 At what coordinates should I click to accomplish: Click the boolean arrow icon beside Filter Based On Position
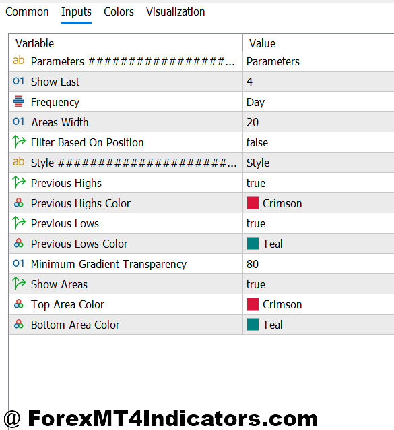tap(19, 142)
